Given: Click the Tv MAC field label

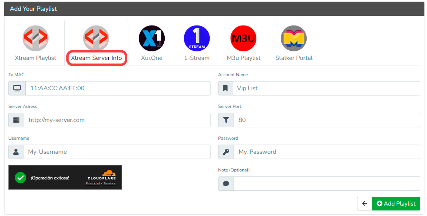Looking at the screenshot, I should click(x=16, y=75).
